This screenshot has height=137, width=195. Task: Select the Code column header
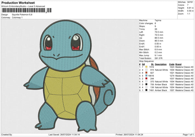[172, 64]
